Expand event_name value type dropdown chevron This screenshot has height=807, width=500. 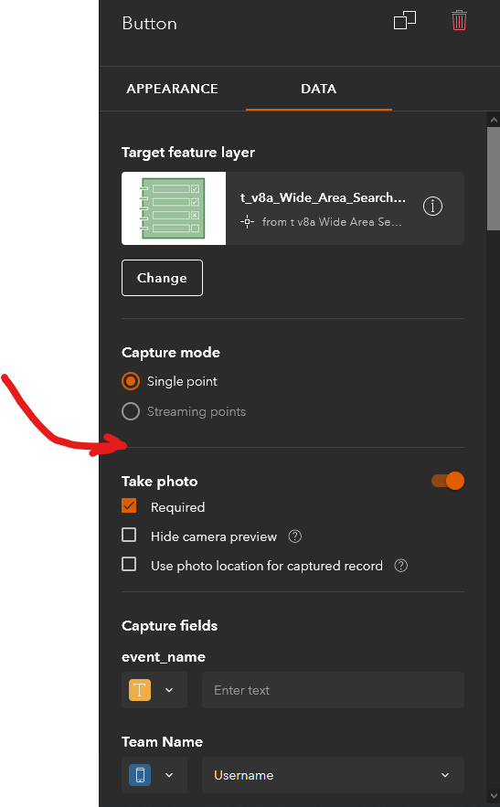169,690
